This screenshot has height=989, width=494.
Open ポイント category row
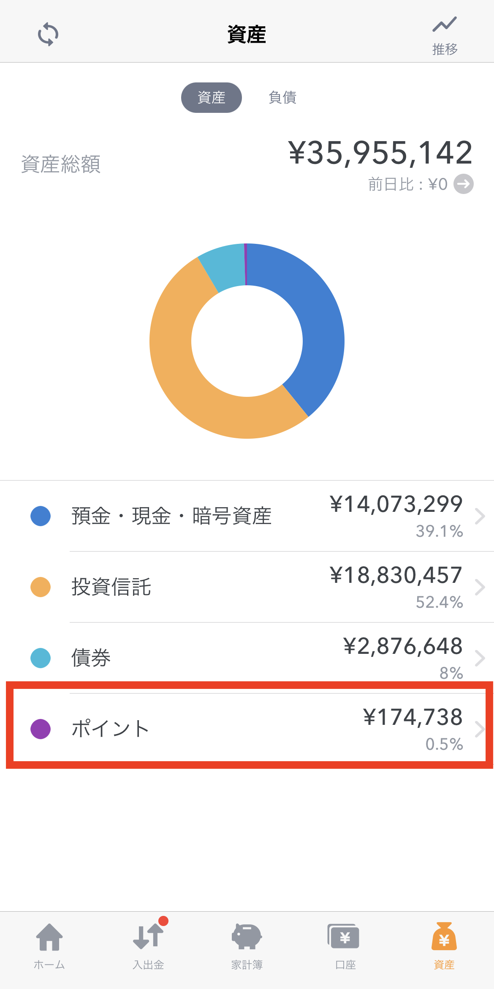coord(247,729)
